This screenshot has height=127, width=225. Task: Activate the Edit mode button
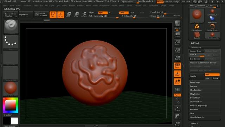(x=53, y=15)
